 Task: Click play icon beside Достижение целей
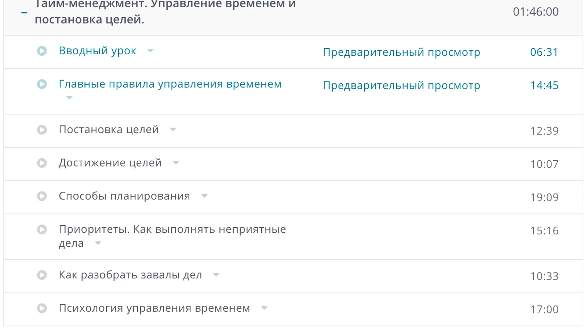pyautogui.click(x=42, y=163)
